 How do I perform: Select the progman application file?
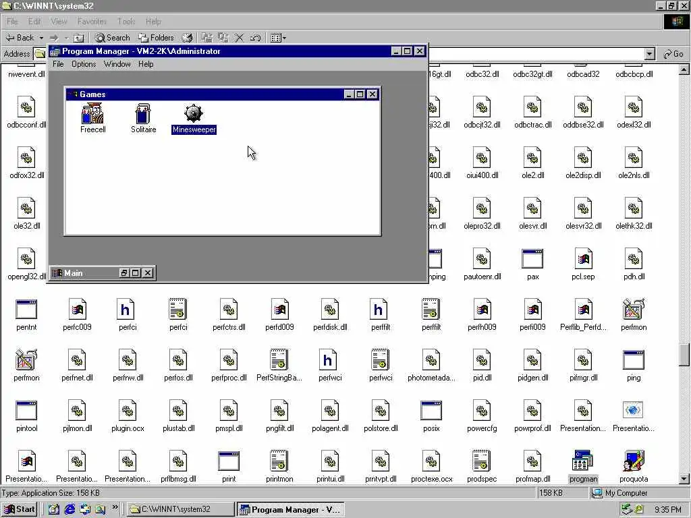pos(583,460)
